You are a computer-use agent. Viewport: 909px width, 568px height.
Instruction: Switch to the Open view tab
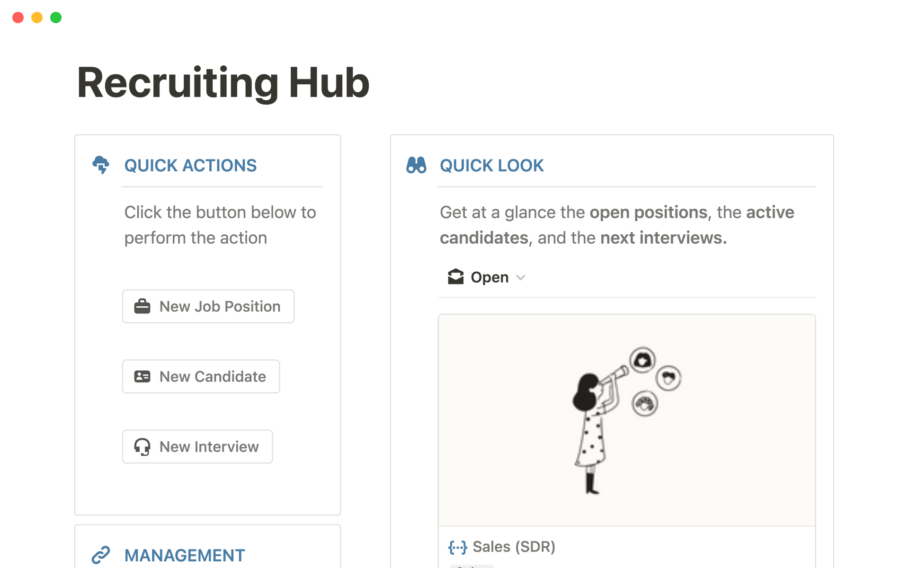(x=490, y=277)
